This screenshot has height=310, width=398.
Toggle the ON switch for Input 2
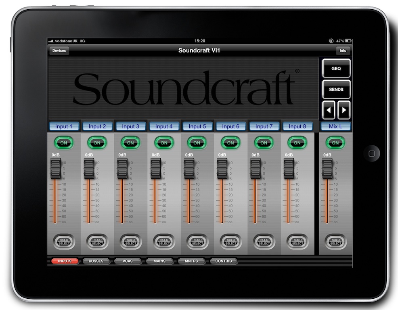click(97, 142)
